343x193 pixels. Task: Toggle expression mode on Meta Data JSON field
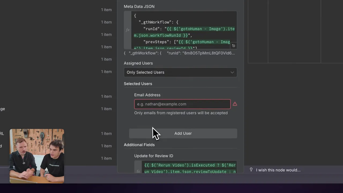point(128,30)
